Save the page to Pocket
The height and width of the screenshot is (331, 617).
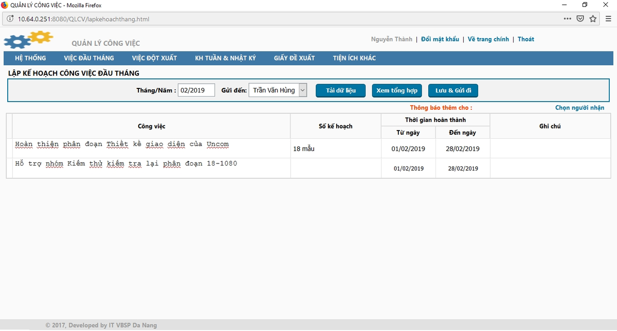click(580, 19)
